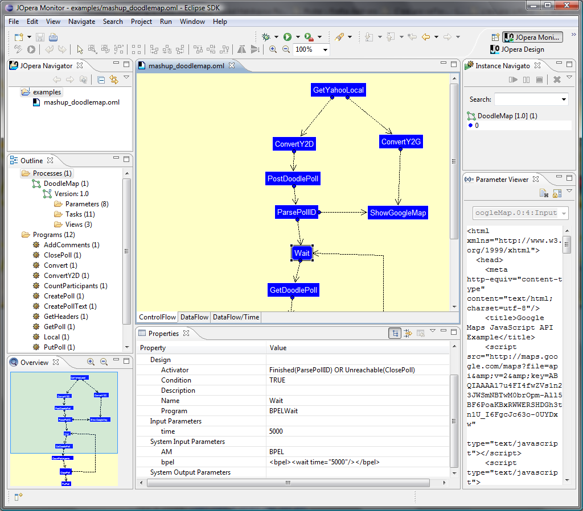Toggle the lock icon in Parameter Viewer
This screenshot has height=511, width=583.
click(x=557, y=193)
